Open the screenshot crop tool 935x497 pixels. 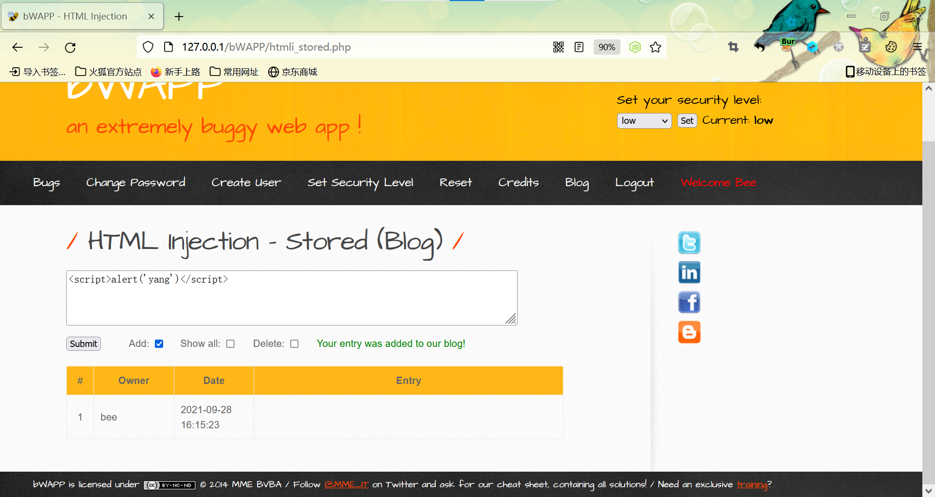pyautogui.click(x=733, y=47)
